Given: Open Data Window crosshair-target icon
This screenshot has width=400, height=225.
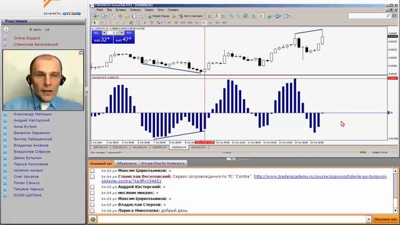Looking at the screenshot, I should pyautogui.click(x=120, y=16).
